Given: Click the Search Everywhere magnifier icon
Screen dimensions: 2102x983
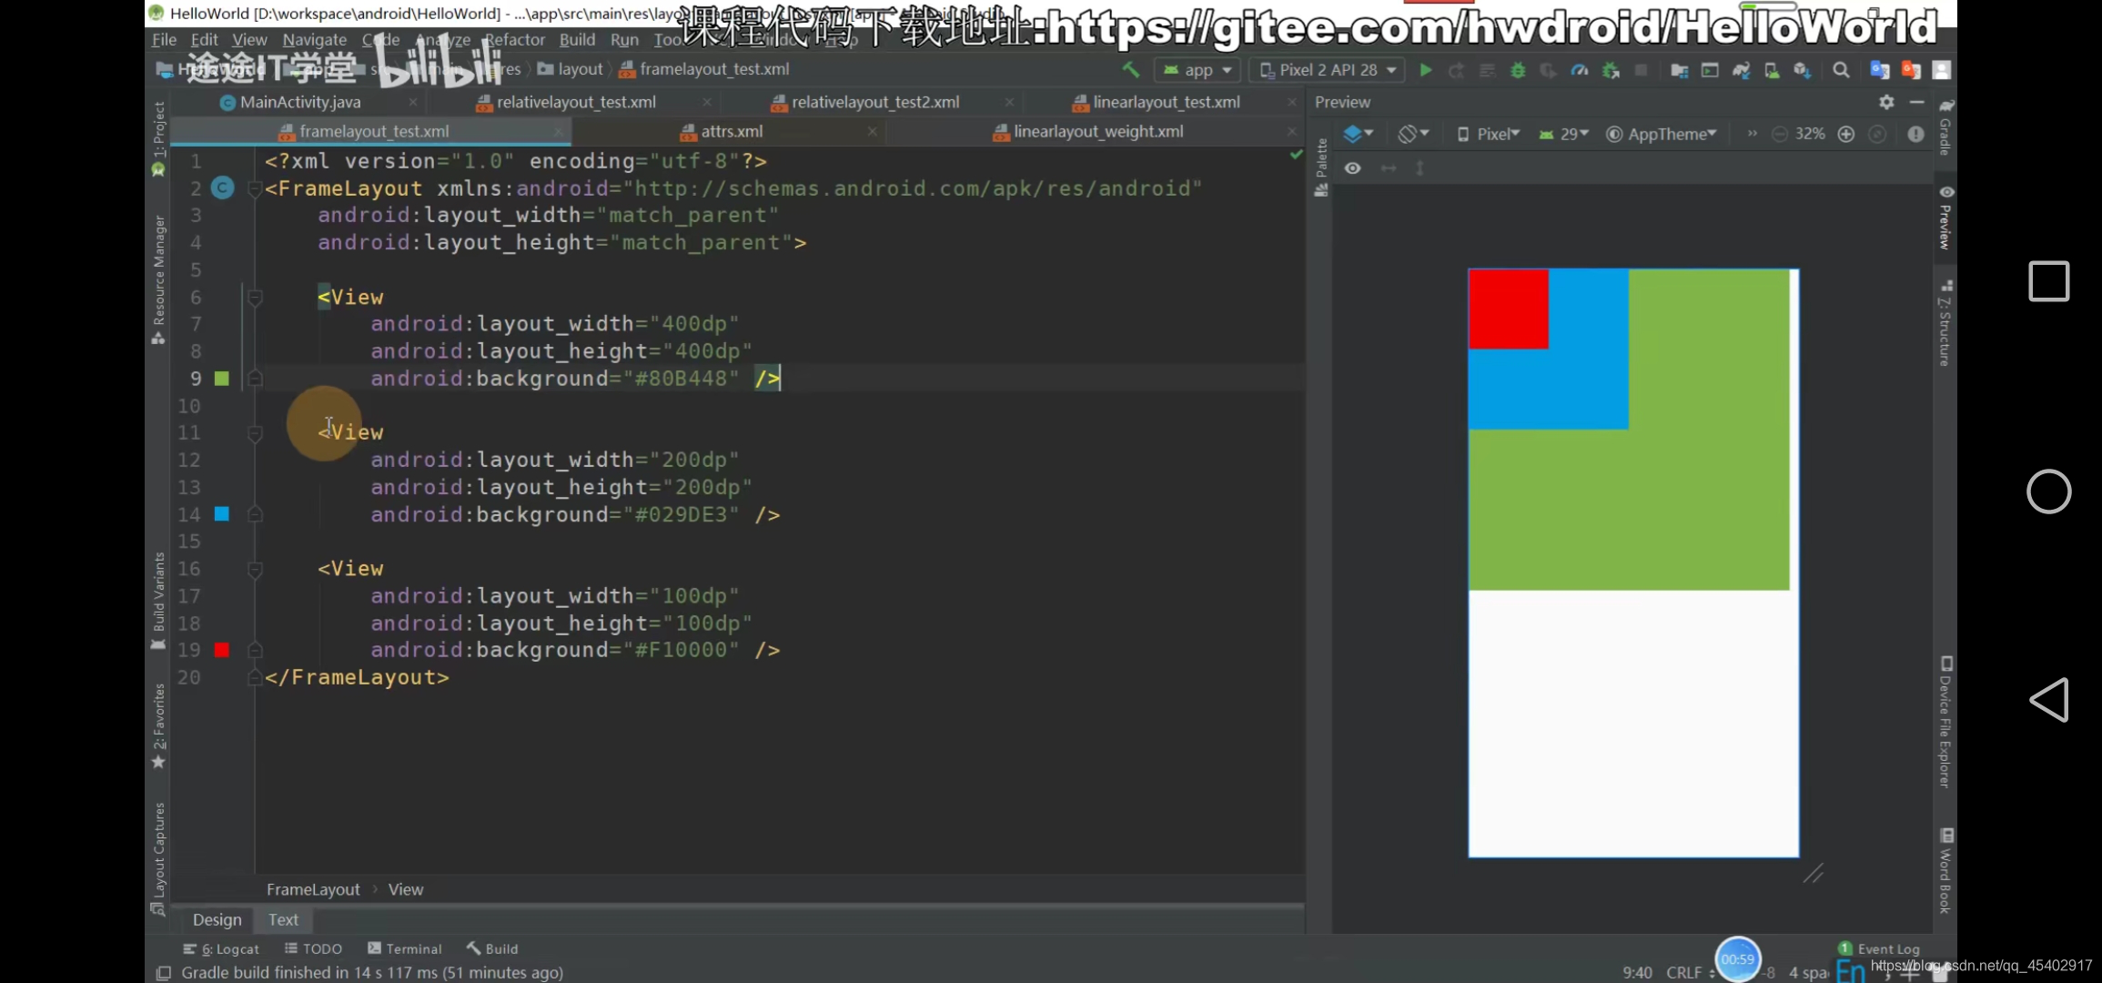Looking at the screenshot, I should (x=1841, y=70).
